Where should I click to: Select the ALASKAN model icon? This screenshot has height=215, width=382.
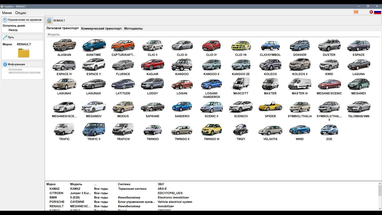point(64,45)
